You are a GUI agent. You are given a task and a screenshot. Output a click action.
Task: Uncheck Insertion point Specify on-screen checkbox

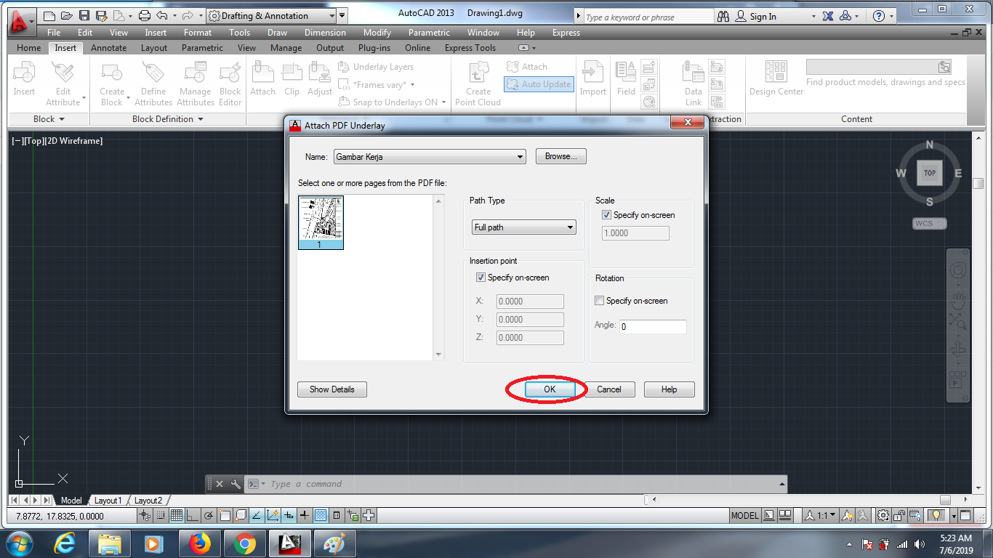(x=481, y=278)
